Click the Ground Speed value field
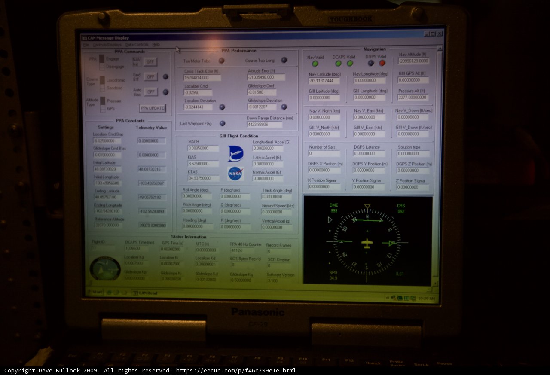Image resolution: width=550 pixels, height=375 pixels. tap(277, 212)
